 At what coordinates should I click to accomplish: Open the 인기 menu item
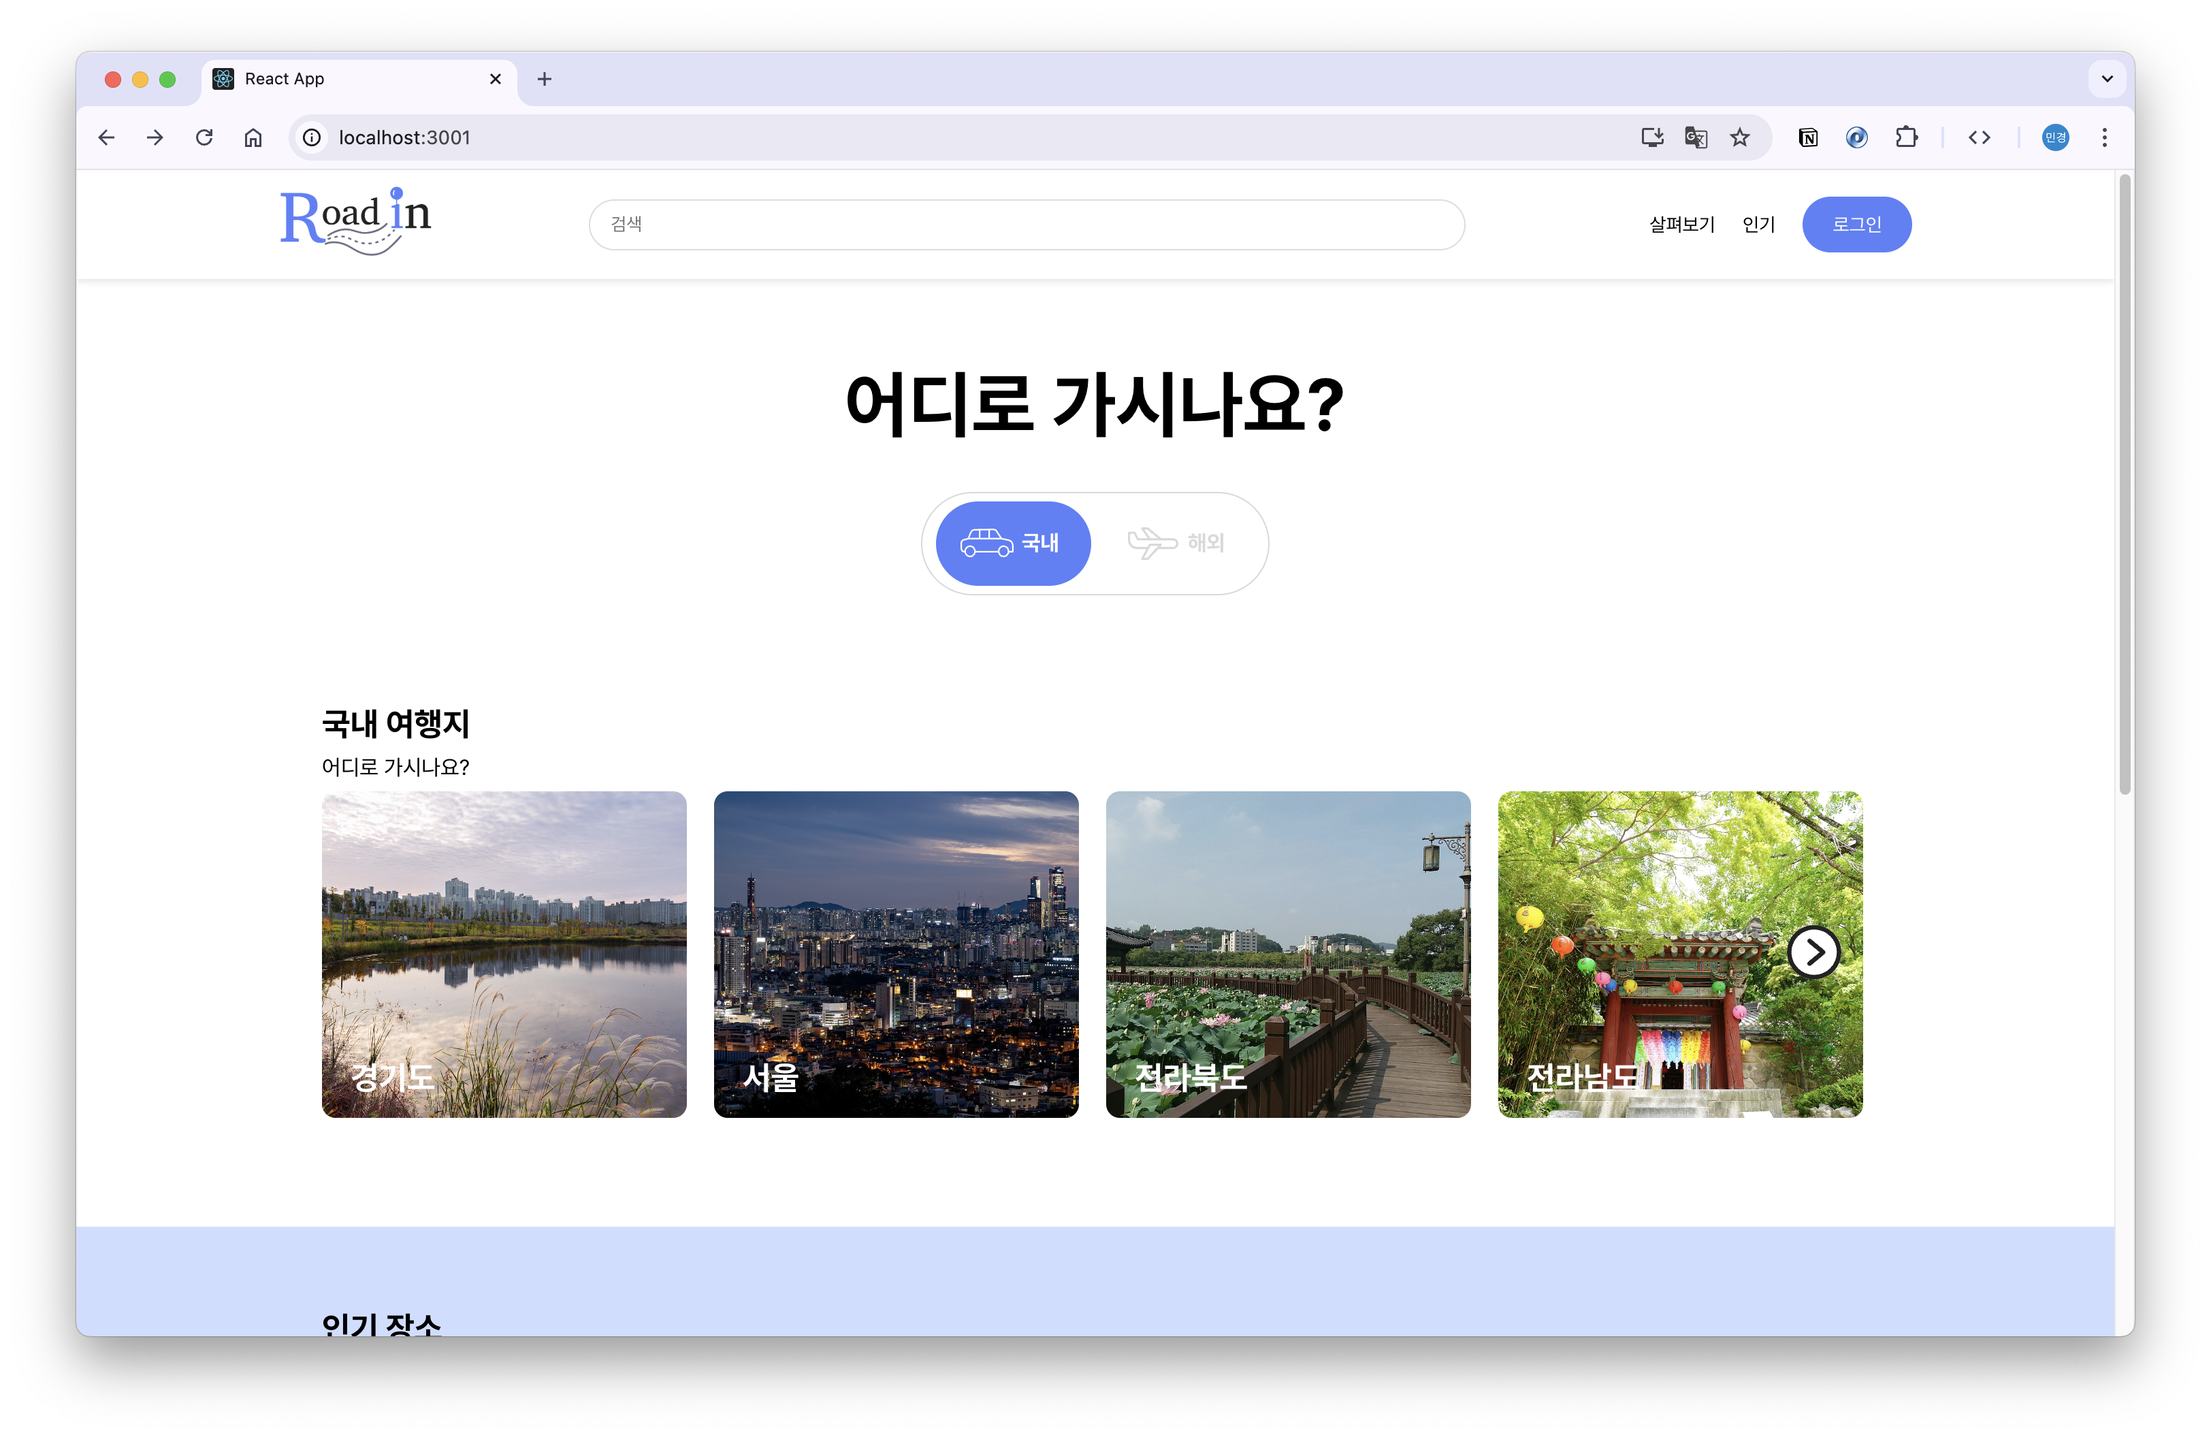[1758, 225]
